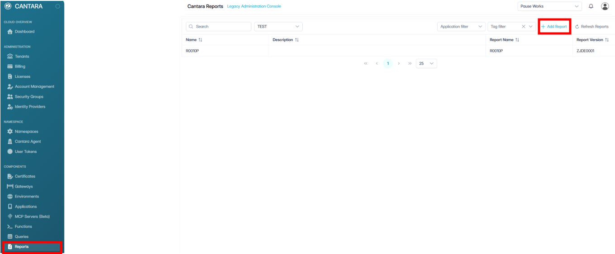Go to first page of results

[x=366, y=64]
